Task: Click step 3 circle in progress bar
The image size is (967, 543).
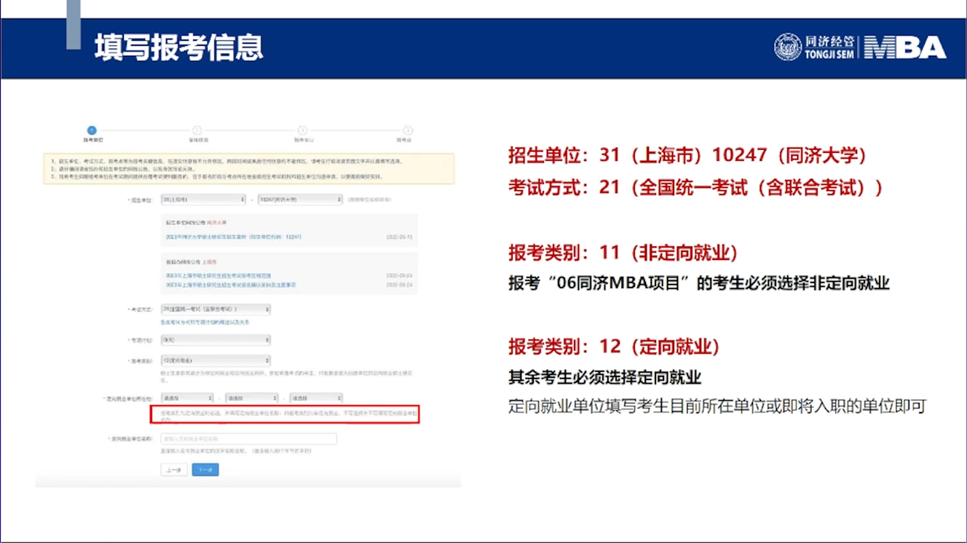Action: (x=302, y=130)
